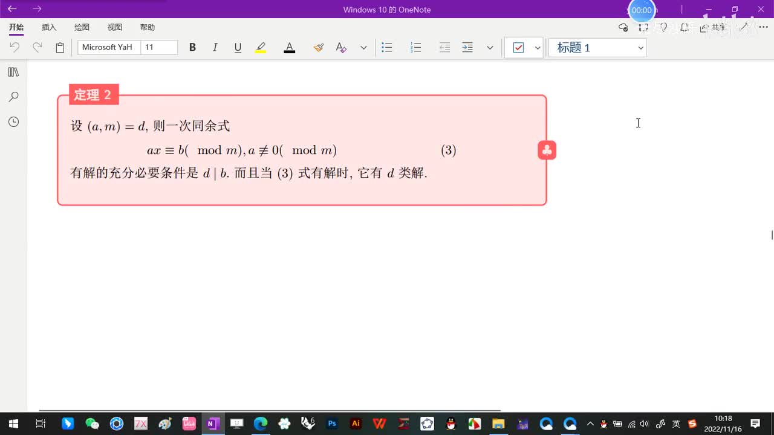Viewport: 774px width, 435px height.
Task: Launch Photoshop from the taskbar
Action: (332, 424)
